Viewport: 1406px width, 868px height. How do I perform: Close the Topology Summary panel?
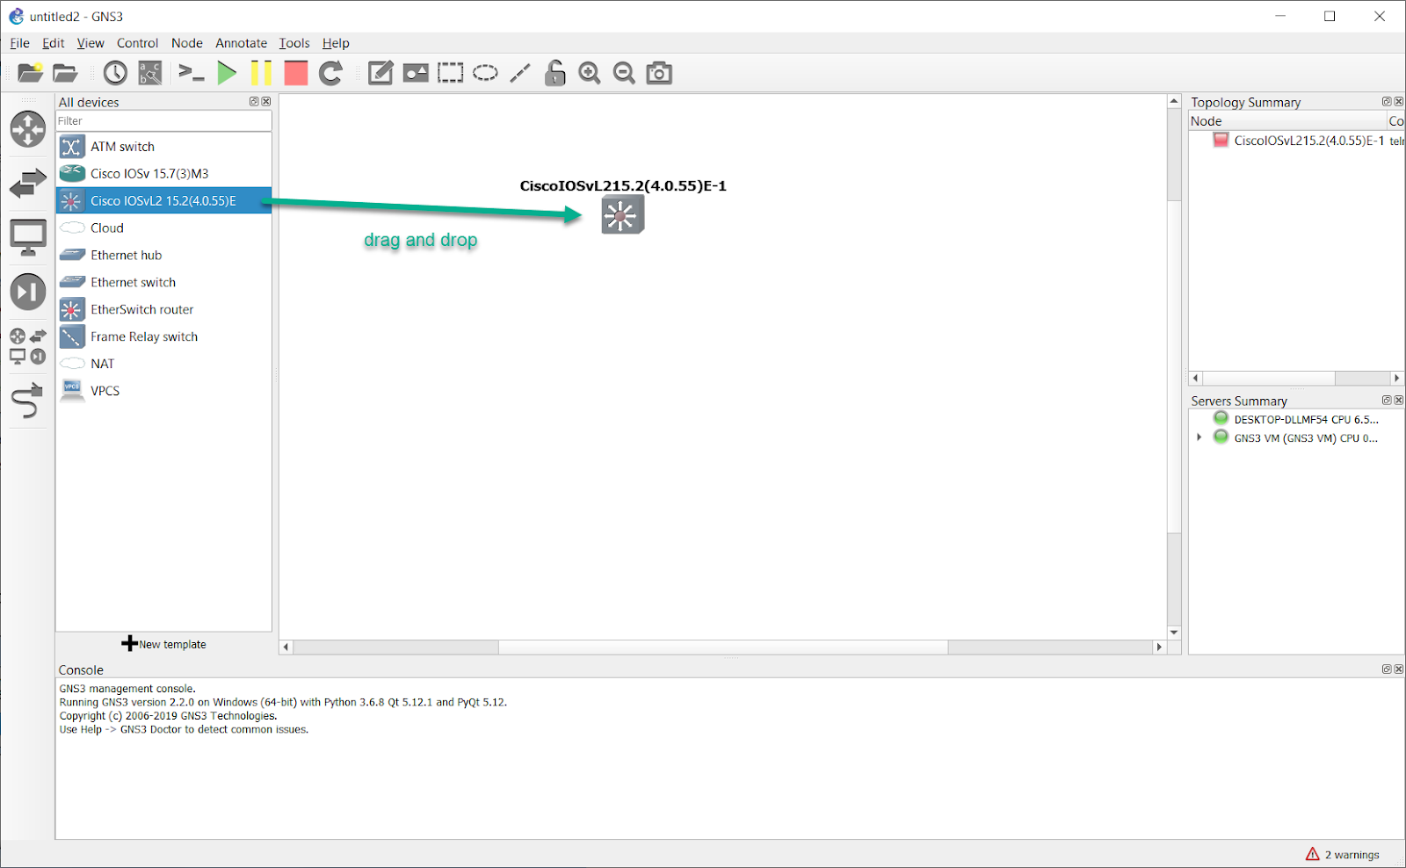pos(1399,102)
